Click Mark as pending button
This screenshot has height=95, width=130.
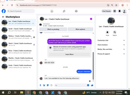pyautogui.click(x=53, y=29)
